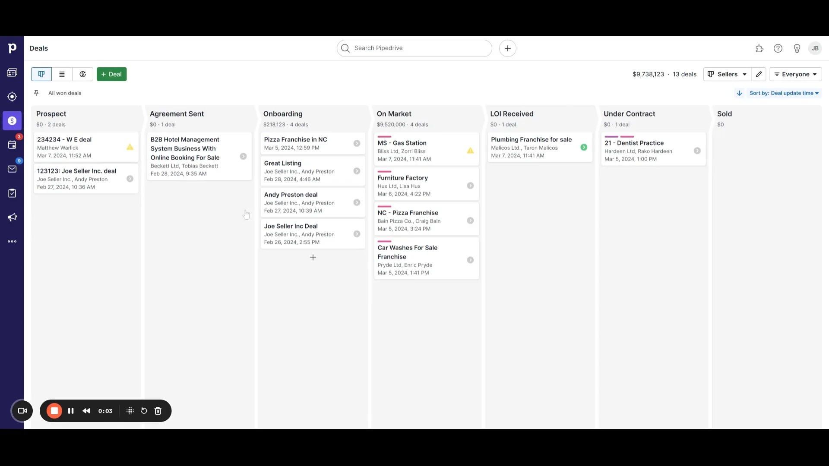Open the Pipedrive logo home
The image size is (829, 466).
pyautogui.click(x=12, y=48)
